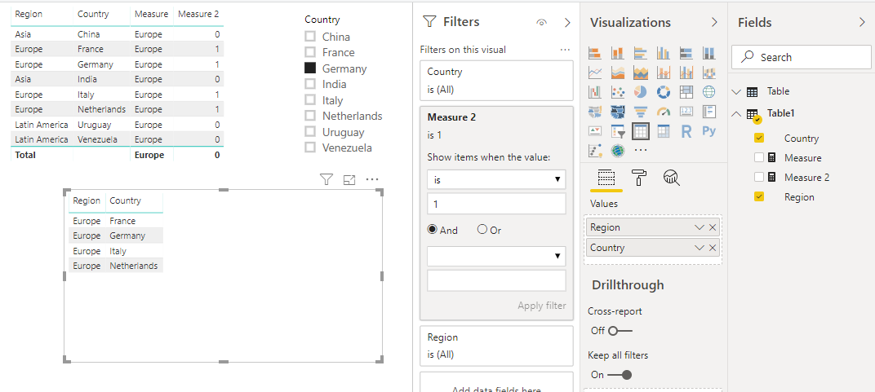The image size is (875, 392).
Task: Select the Donut chart visualization
Action: pos(664,91)
